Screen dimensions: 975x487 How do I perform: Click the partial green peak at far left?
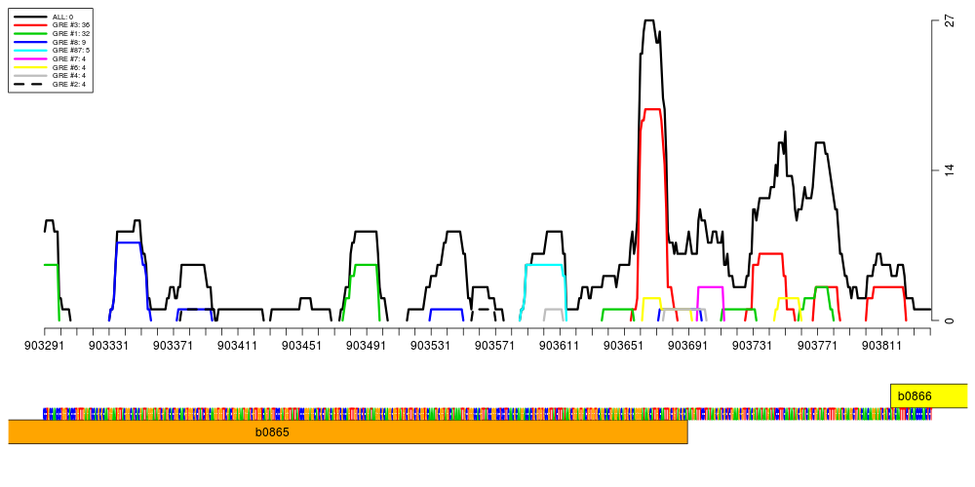coord(51,265)
